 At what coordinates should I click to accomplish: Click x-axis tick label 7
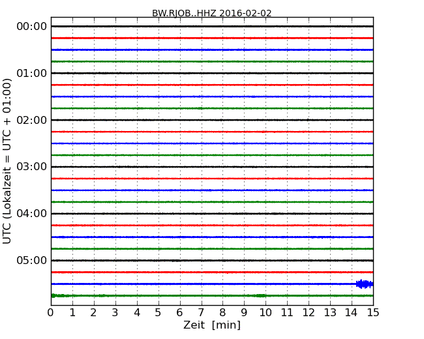click(201, 313)
